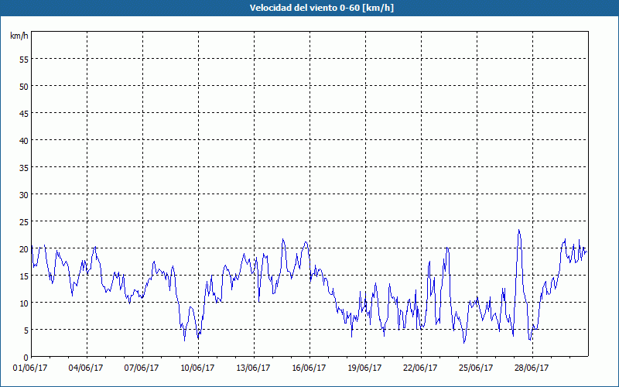Image resolution: width=619 pixels, height=387 pixels.
Task: Click the km/h axis unit label
Action: point(19,36)
